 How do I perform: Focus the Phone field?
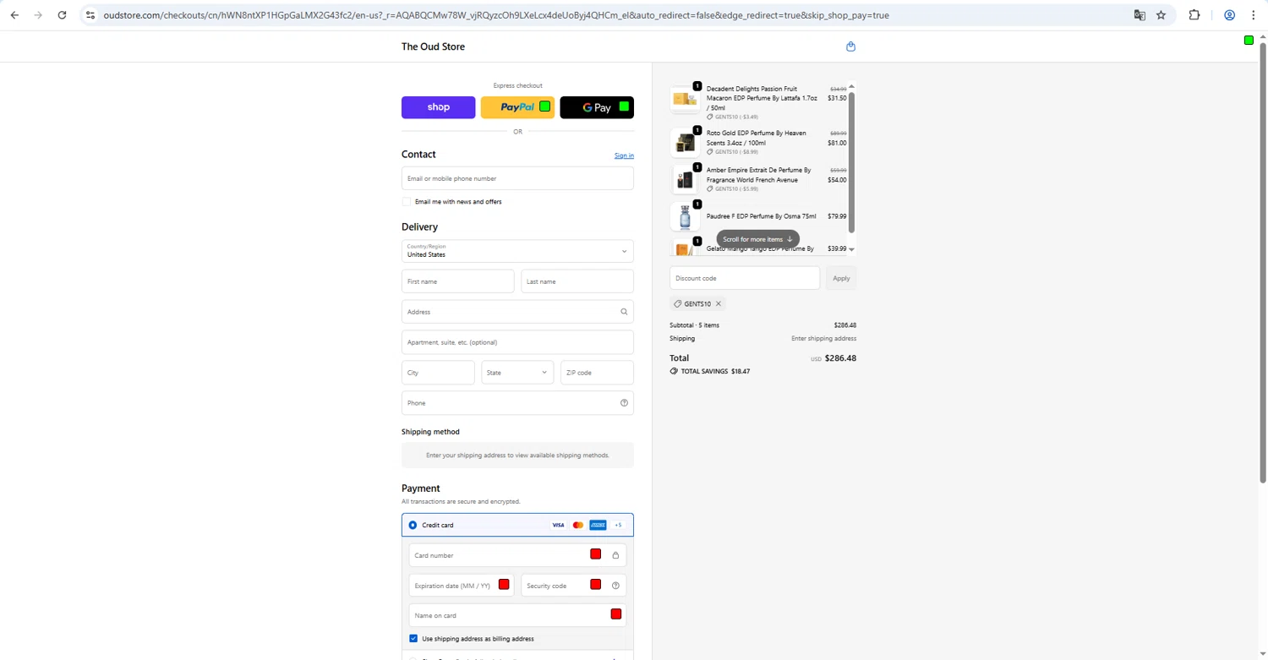[x=517, y=403]
